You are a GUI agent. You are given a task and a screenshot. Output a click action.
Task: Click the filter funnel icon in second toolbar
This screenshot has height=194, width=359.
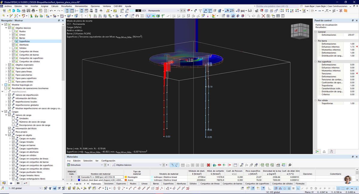coord(126,16)
